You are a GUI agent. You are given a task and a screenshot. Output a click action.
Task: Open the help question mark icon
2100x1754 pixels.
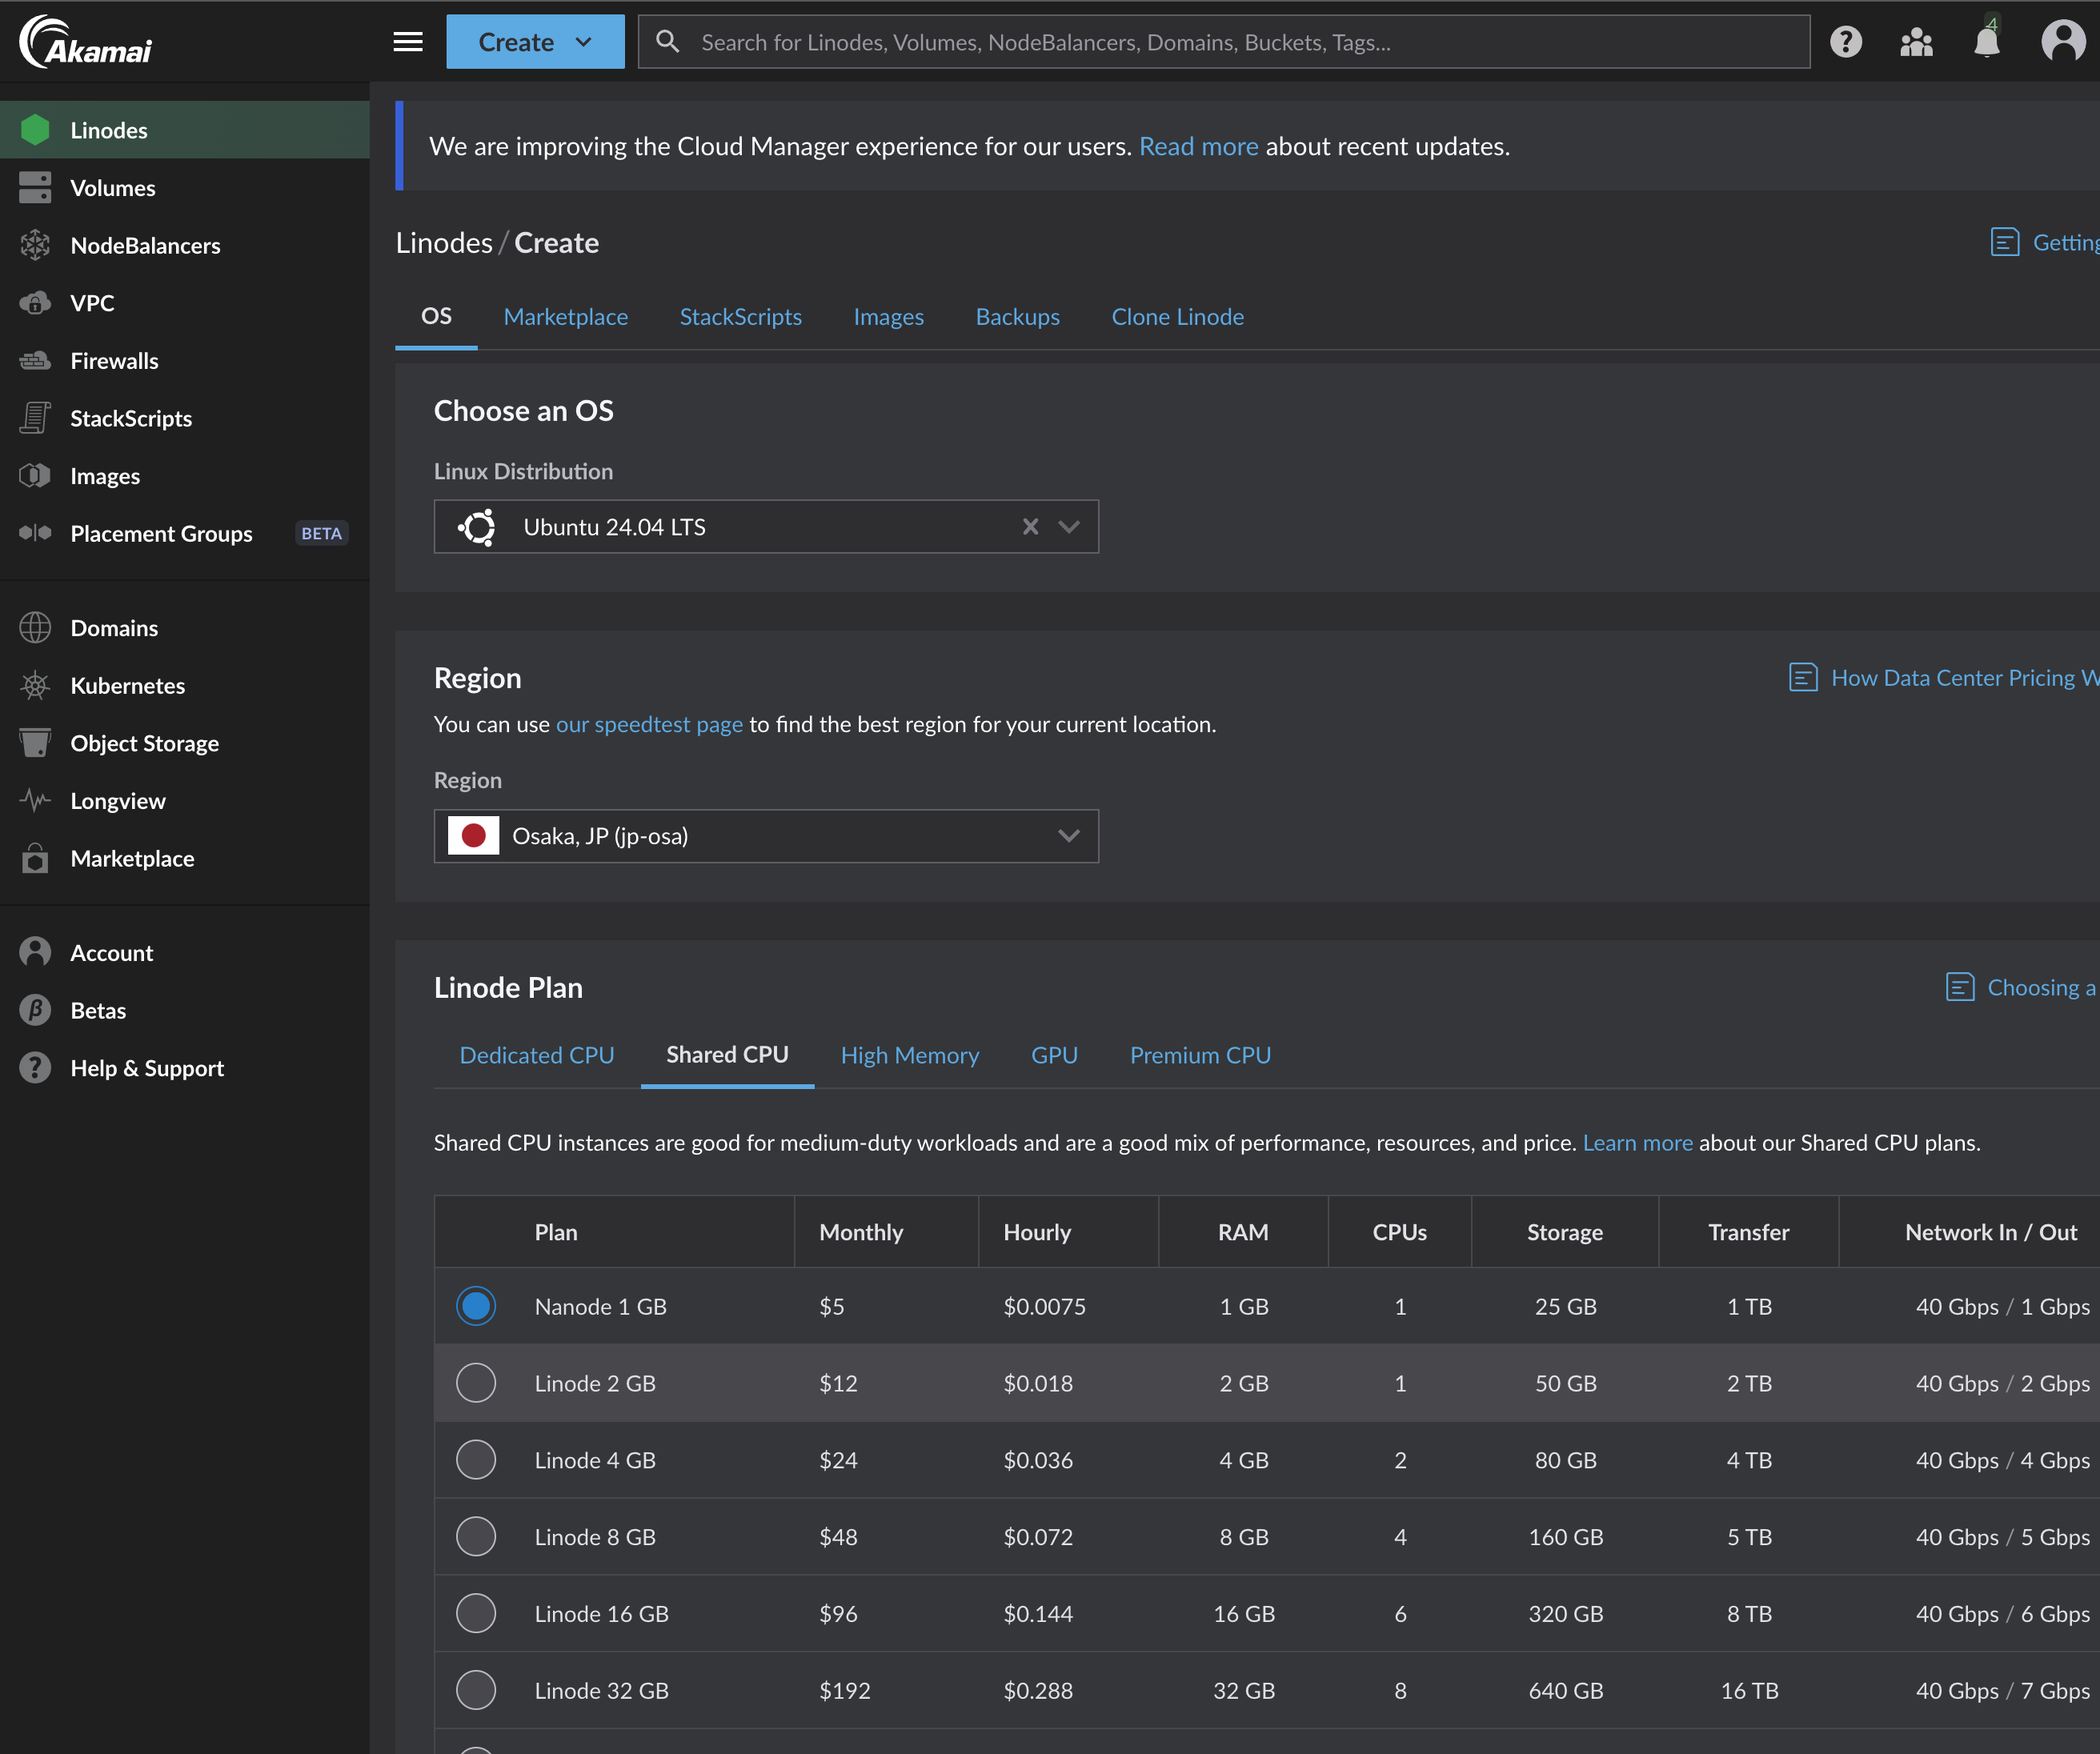click(1845, 42)
